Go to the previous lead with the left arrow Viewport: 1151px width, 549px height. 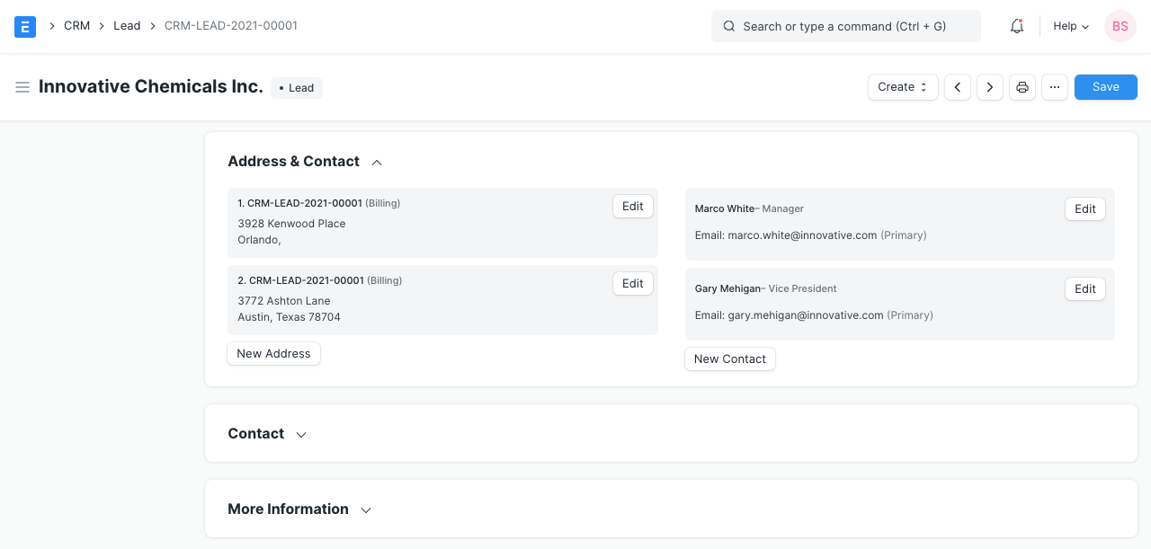tap(957, 87)
